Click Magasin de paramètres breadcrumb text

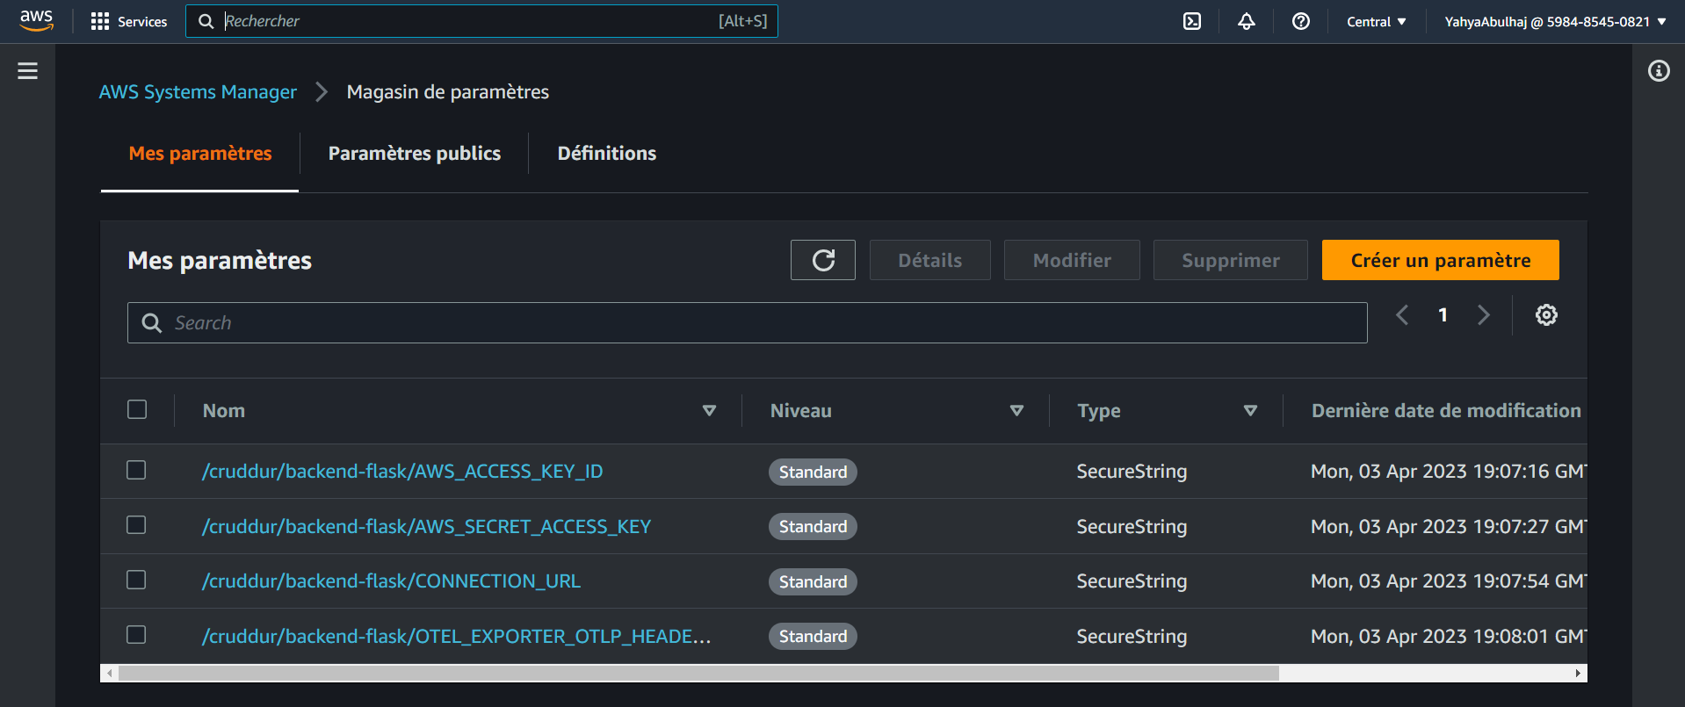point(448,92)
